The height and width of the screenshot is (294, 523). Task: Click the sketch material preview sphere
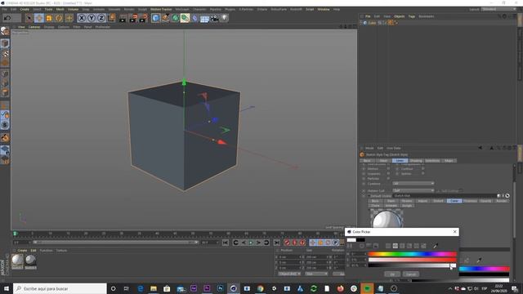(387, 219)
